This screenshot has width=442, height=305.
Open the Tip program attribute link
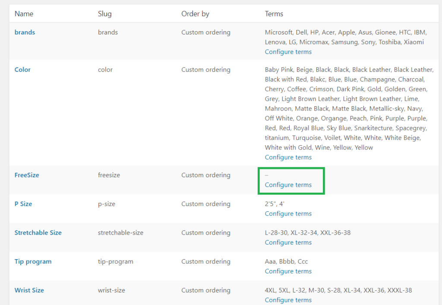tap(33, 261)
